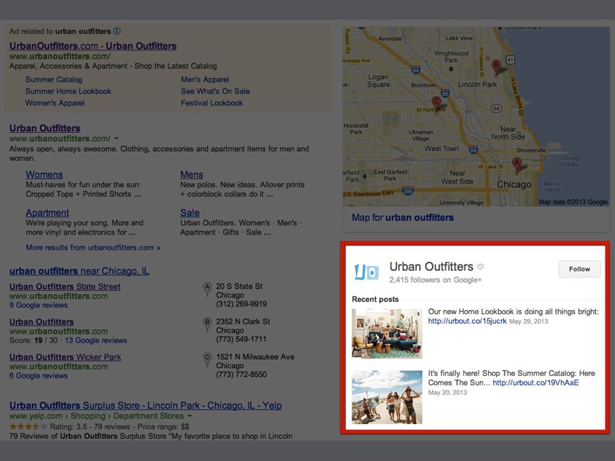This screenshot has height=461, width=615.
Task: Click the Urban Outfitters UO logo icon
Action: (366, 271)
